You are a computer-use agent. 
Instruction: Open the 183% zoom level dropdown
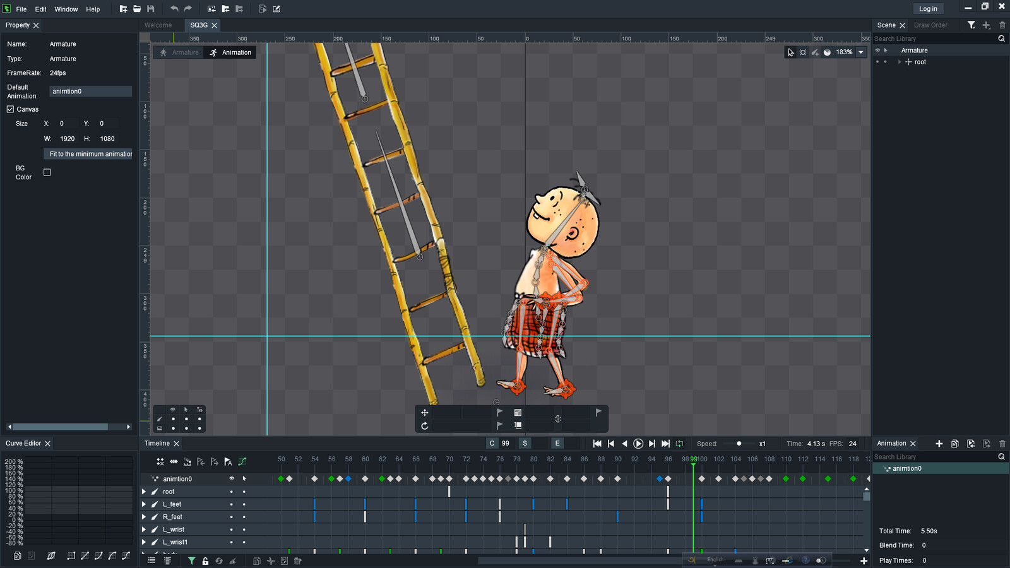coord(860,52)
